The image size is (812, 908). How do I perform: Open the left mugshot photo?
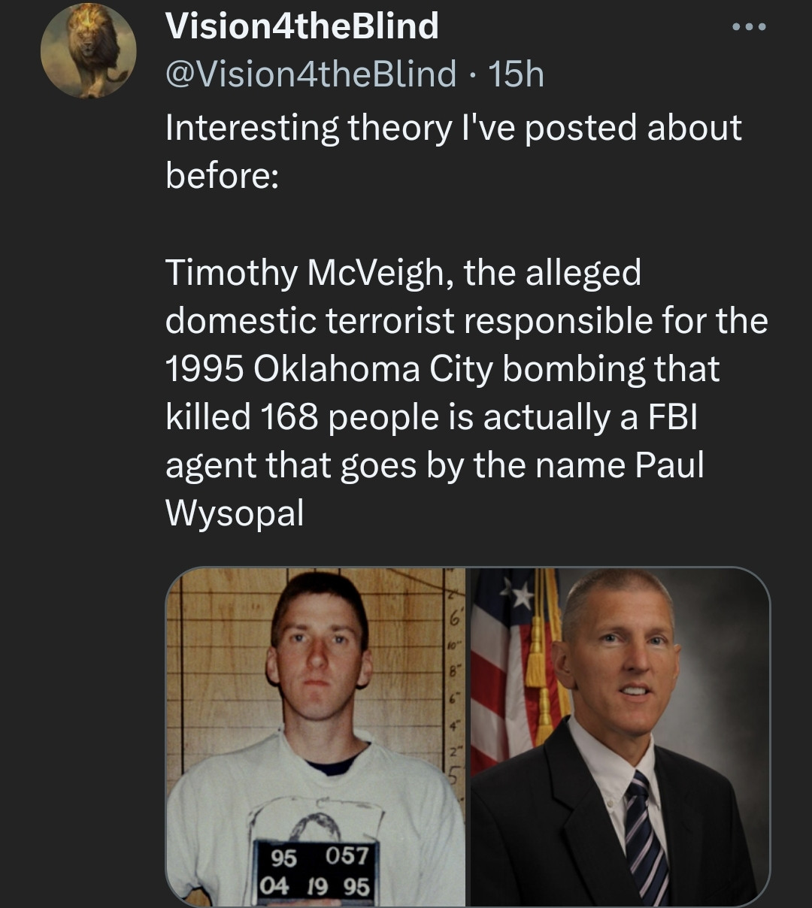(x=315, y=737)
